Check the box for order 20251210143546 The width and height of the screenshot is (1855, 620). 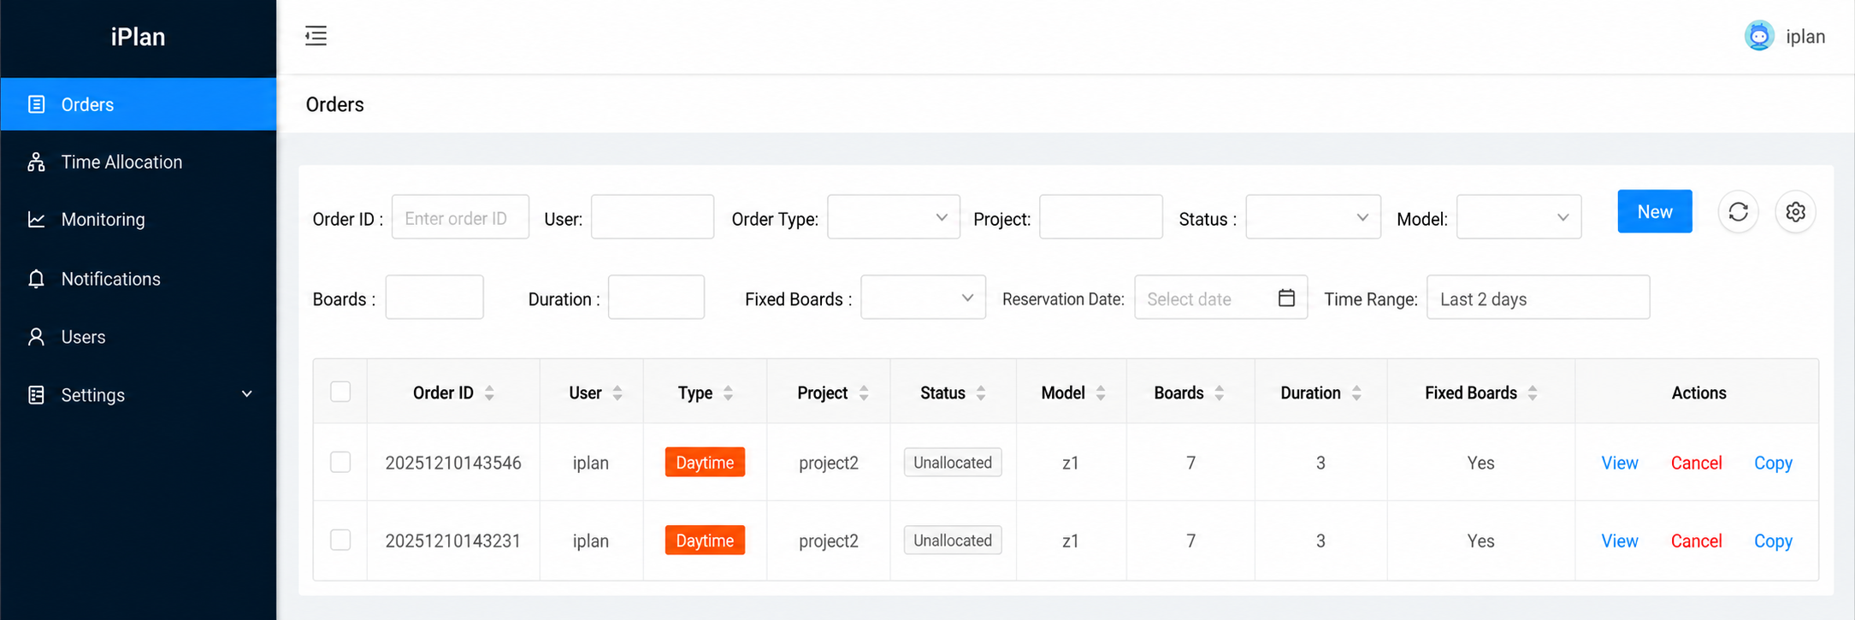(340, 463)
